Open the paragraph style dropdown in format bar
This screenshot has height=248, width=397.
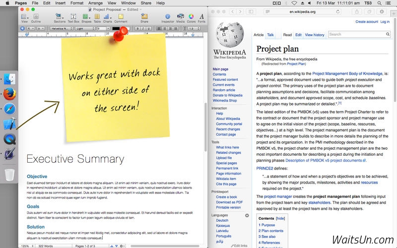point(31,29)
